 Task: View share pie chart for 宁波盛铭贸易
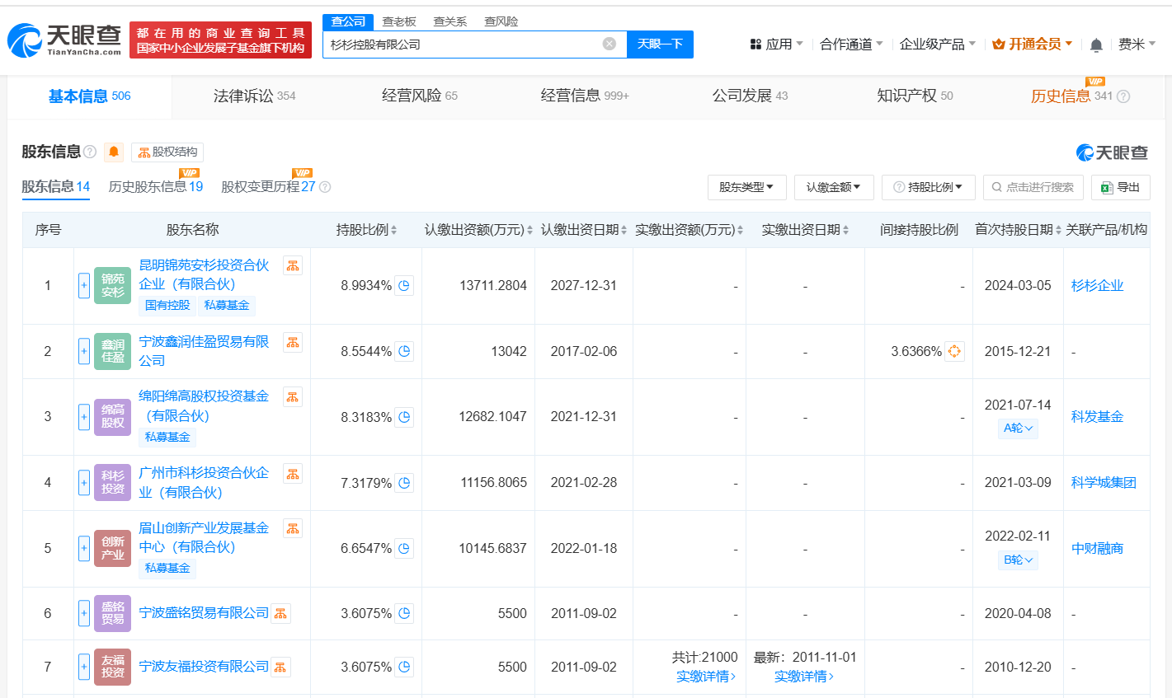point(404,613)
